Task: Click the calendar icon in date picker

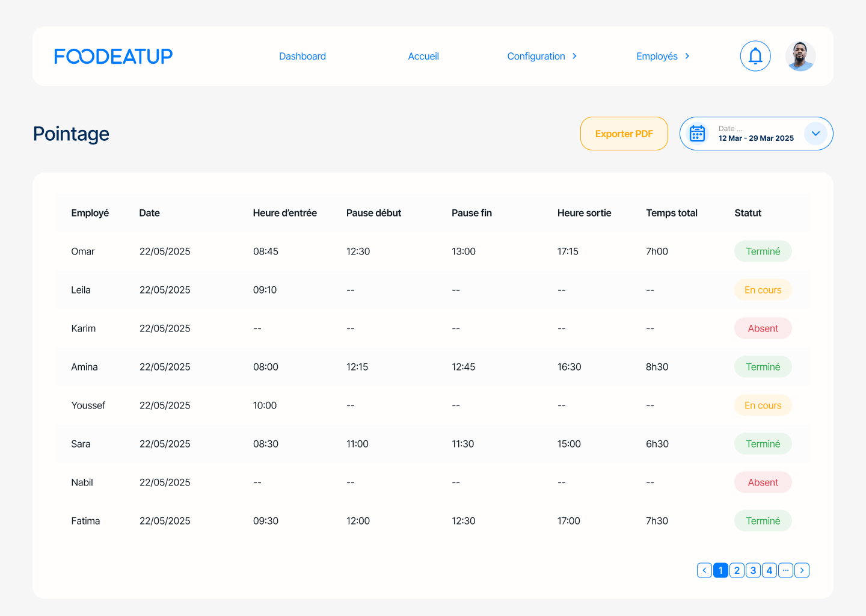Action: click(697, 134)
